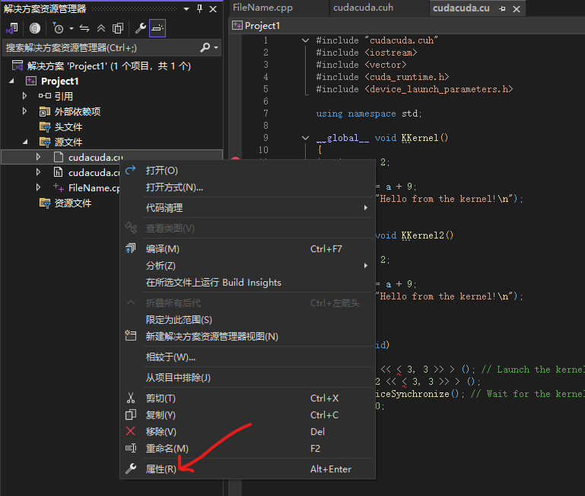The height and width of the screenshot is (496, 585).
Task: Select 编译(M) in the context menu
Action: 162,249
